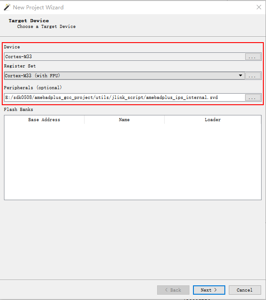Go to previous page with Back button
This screenshot has width=266, height=300.
173,290
